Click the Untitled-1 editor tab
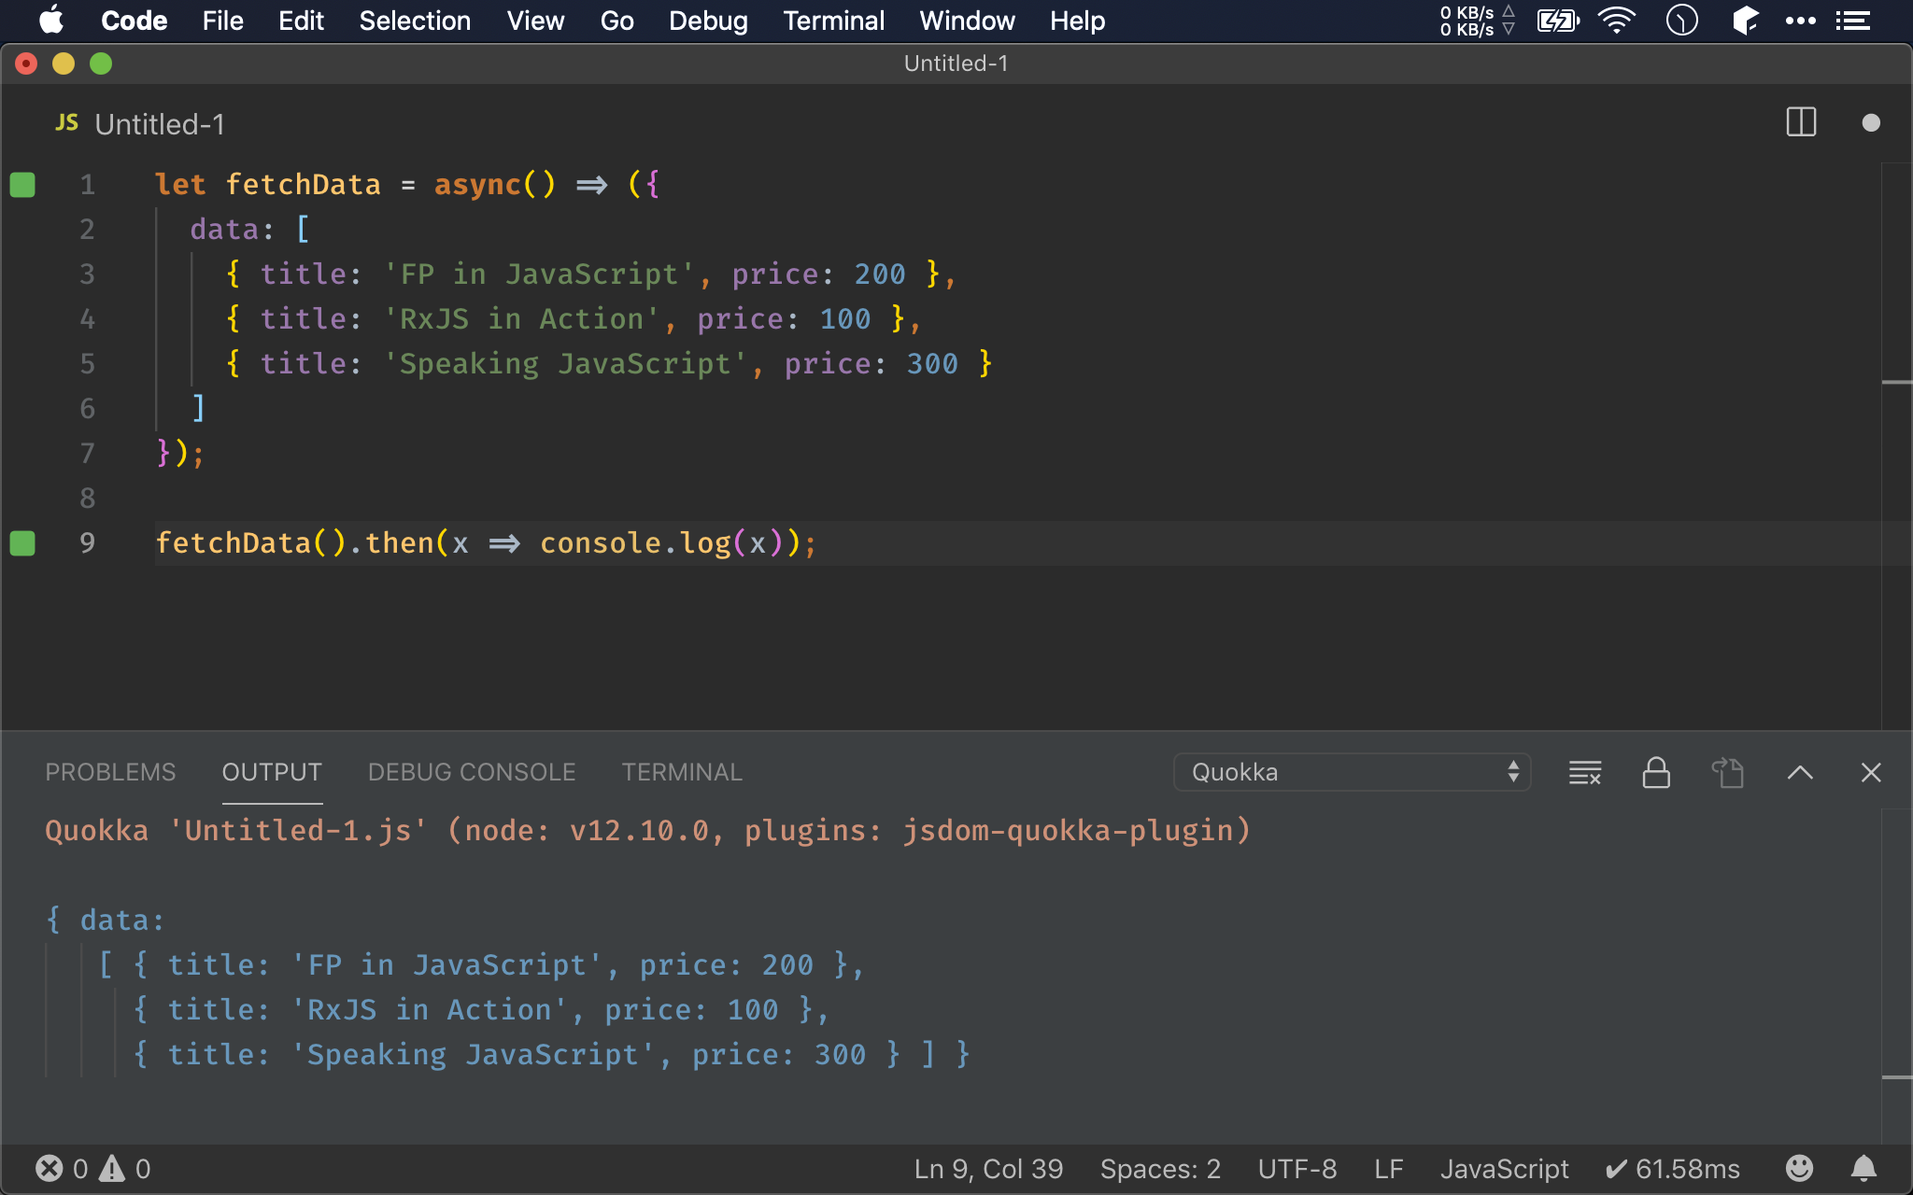 [140, 124]
